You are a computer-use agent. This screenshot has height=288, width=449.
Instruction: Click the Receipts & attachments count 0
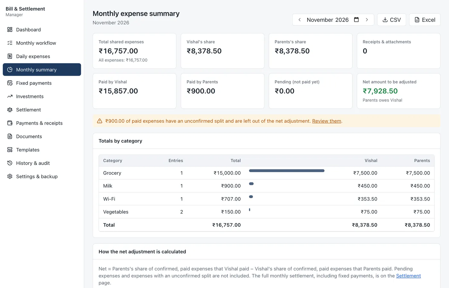(365, 51)
